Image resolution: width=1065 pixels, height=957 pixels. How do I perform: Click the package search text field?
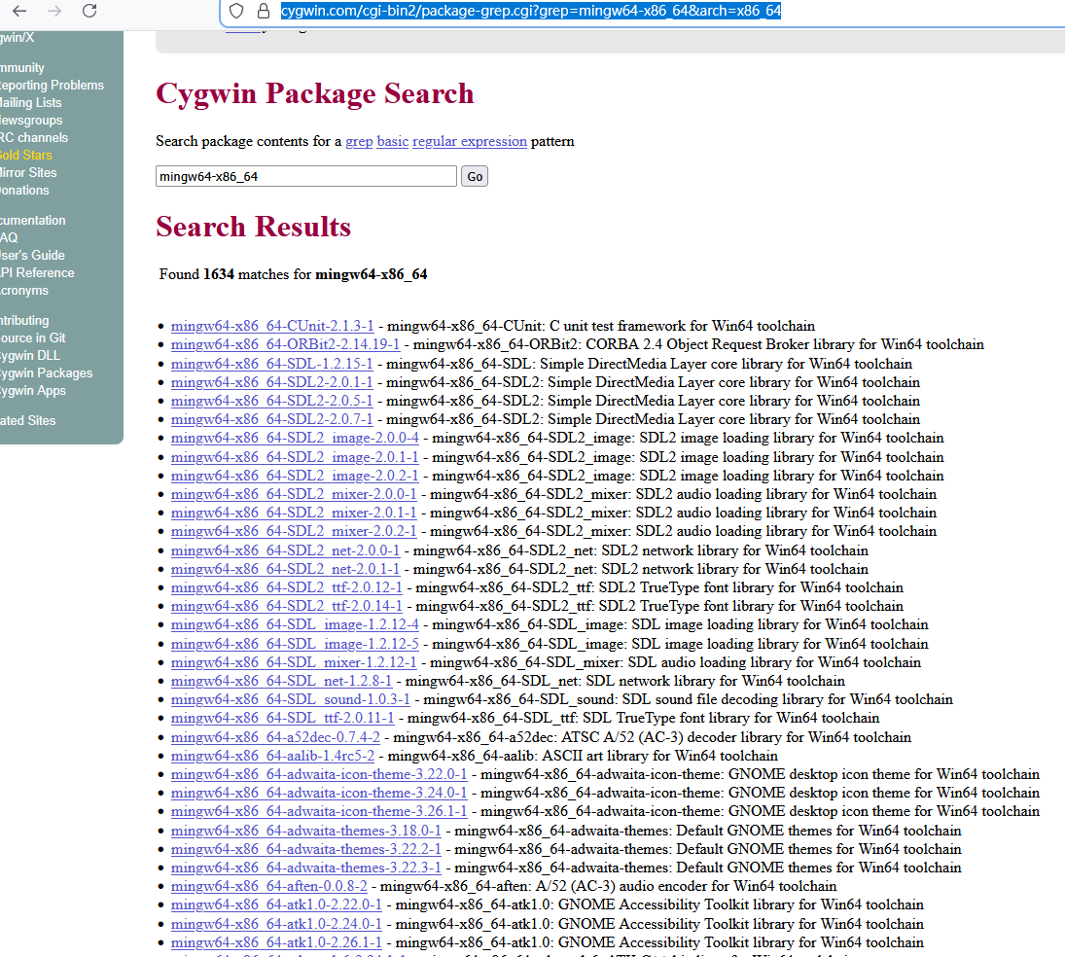click(305, 177)
